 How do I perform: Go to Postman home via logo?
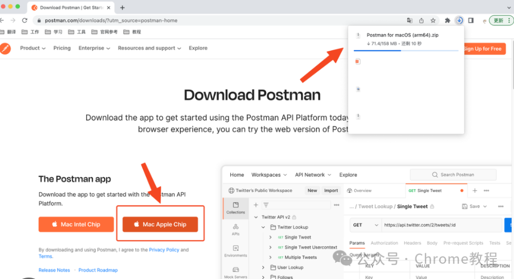point(5,48)
